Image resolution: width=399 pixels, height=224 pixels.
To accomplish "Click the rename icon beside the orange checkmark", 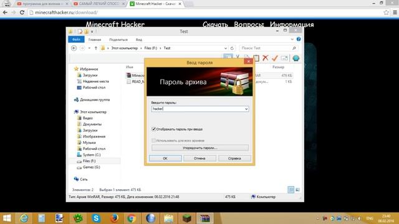I will 284,58.
